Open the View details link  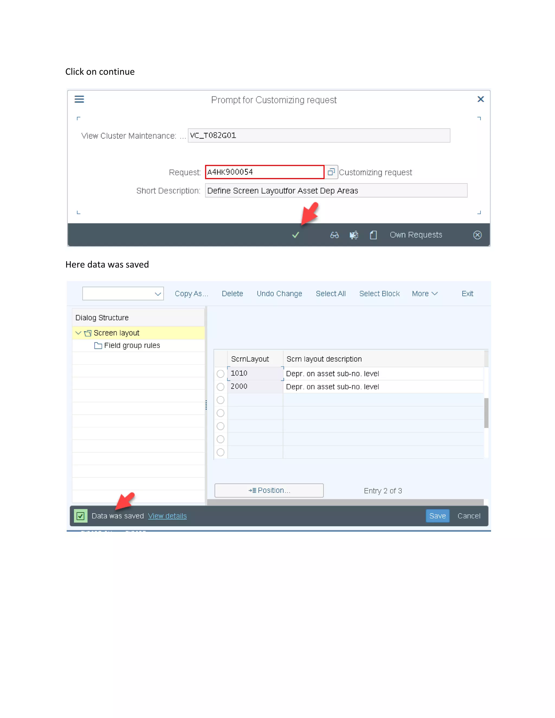click(x=167, y=516)
